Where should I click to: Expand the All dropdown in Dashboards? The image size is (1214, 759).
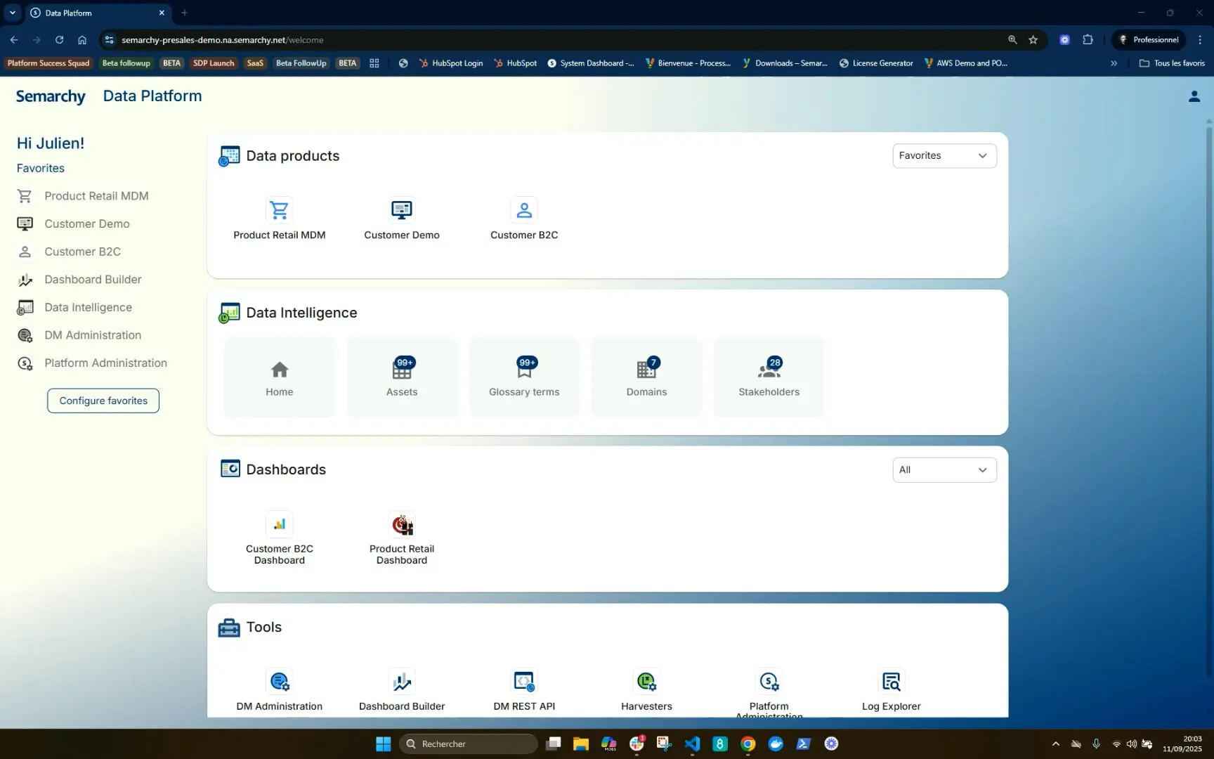[x=944, y=469]
